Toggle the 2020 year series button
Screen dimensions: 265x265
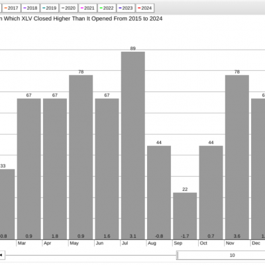click(68, 8)
